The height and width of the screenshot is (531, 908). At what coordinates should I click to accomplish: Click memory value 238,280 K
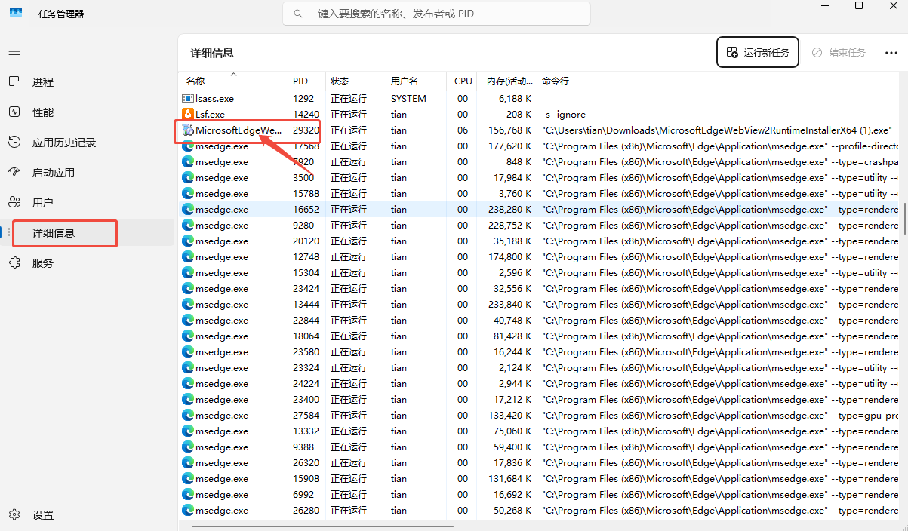click(x=510, y=209)
